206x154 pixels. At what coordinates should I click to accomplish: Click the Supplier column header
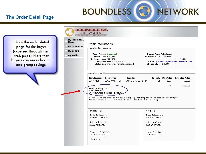point(131,78)
